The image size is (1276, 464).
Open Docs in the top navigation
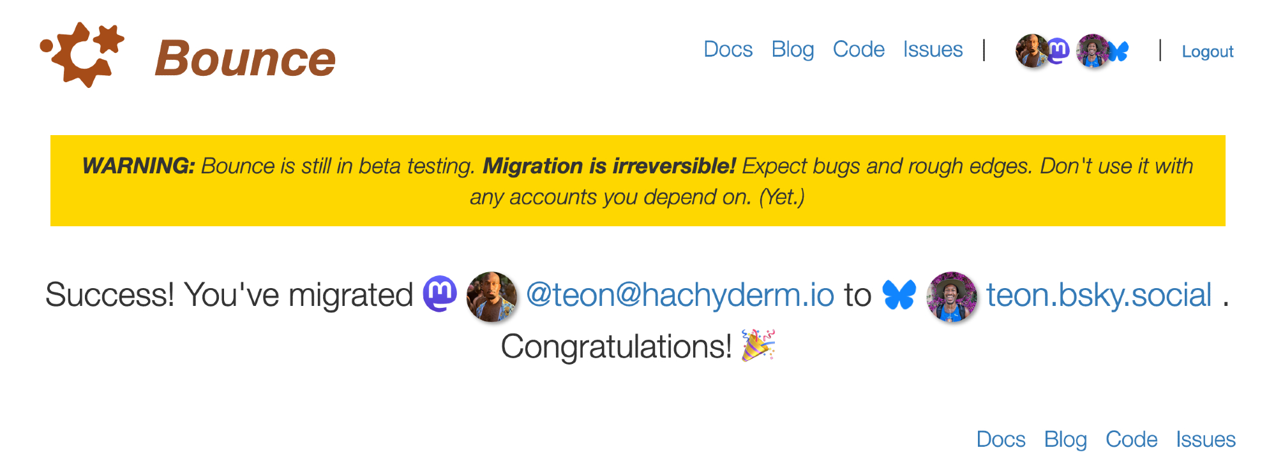click(728, 50)
